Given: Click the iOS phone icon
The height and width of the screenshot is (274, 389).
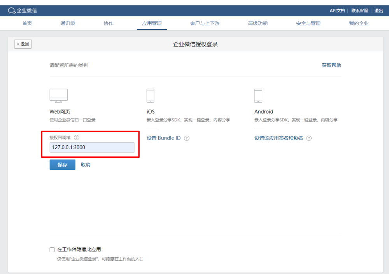Looking at the screenshot, I should click(x=150, y=96).
